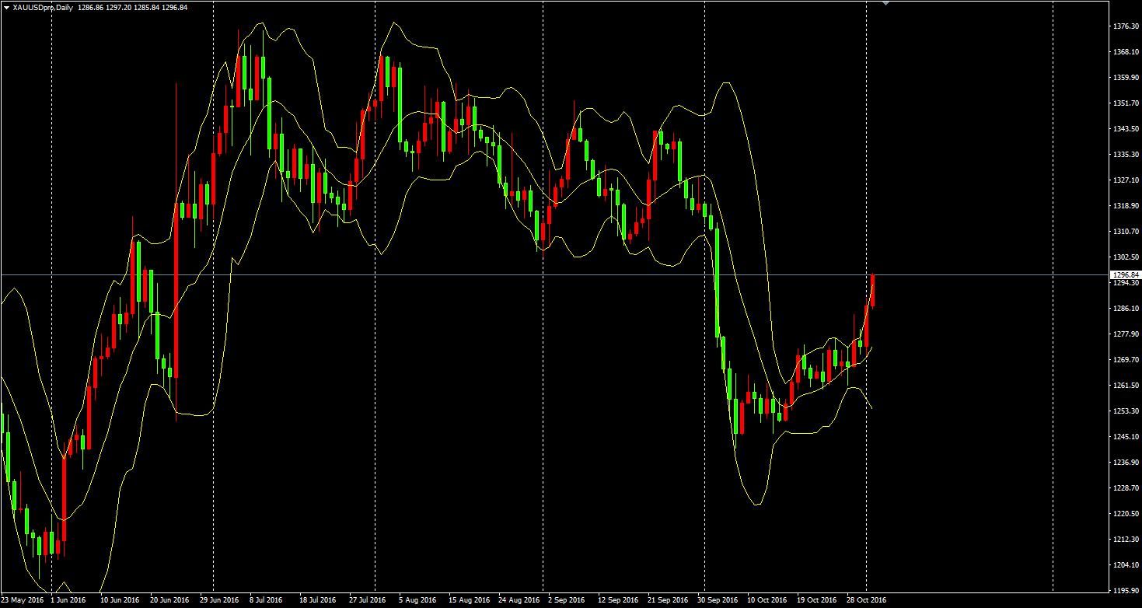
Task: Click the 1253.30 level on price axis
Action: [1126, 411]
